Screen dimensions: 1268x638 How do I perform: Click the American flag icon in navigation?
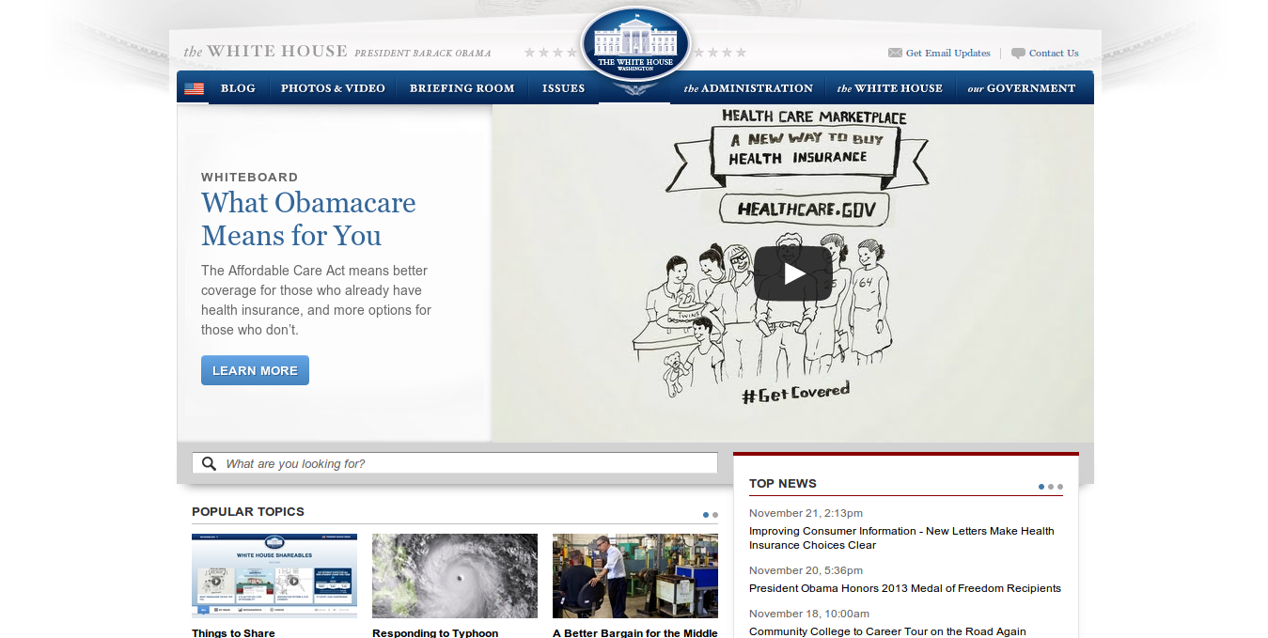194,88
